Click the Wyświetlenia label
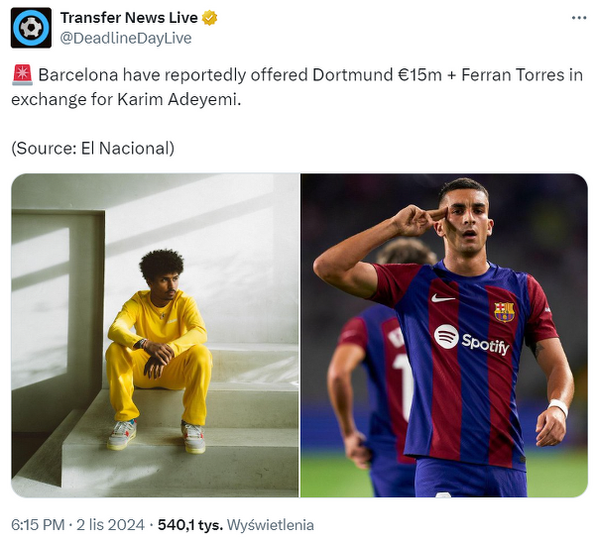Image resolution: width=595 pixels, height=543 pixels. point(270,525)
